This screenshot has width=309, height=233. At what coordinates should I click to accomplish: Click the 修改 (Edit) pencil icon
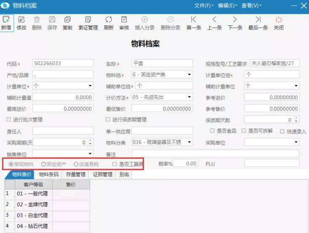[x=21, y=20]
